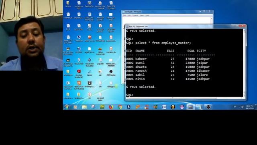Open Windows Explorer folder on taskbar

[x=84, y=107]
